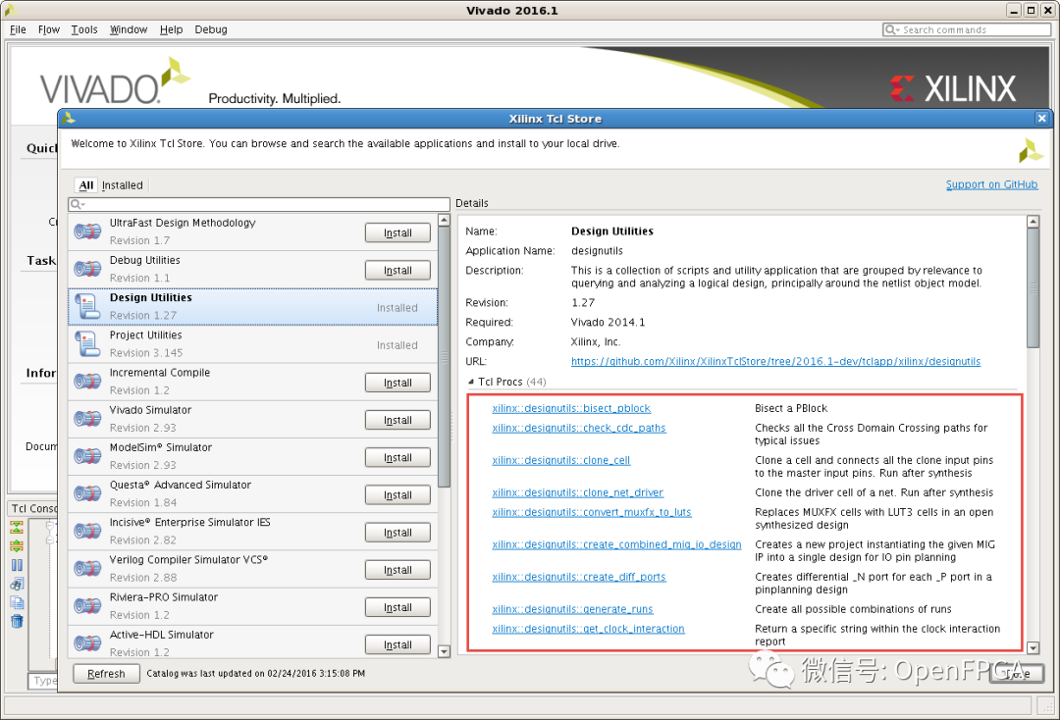Open the get_clock_interaction proc link
Viewport: 1060px width, 720px height.
point(588,629)
